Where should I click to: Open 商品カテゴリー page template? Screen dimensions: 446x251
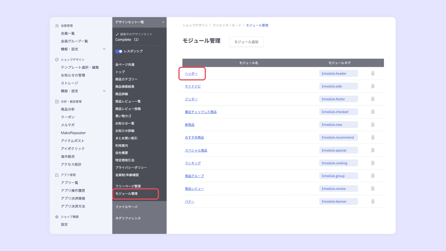[126, 79]
